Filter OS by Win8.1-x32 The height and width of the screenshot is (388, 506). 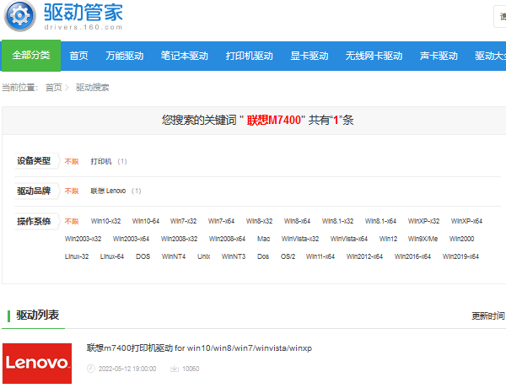[x=337, y=221]
